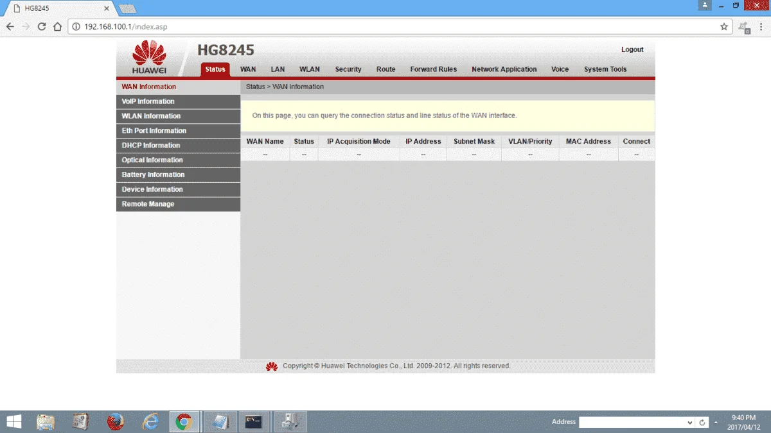Click the browser URL address bar
This screenshot has height=433, width=771.
pos(398,27)
